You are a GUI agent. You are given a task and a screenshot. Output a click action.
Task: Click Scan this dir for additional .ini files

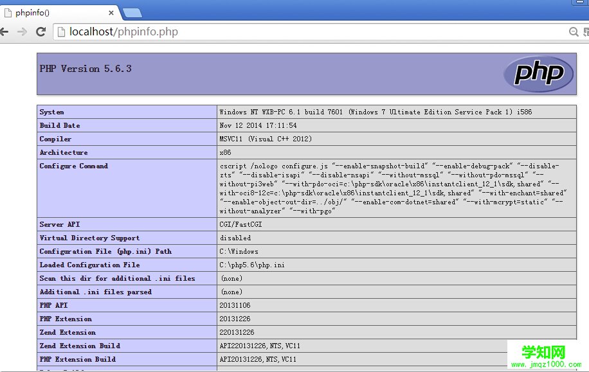click(x=117, y=279)
